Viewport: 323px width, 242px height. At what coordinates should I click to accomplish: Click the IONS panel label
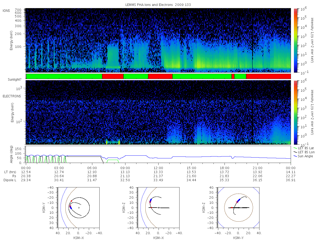coord(6,10)
